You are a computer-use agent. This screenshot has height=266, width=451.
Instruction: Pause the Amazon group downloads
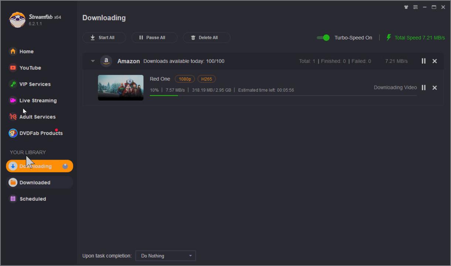pyautogui.click(x=424, y=61)
